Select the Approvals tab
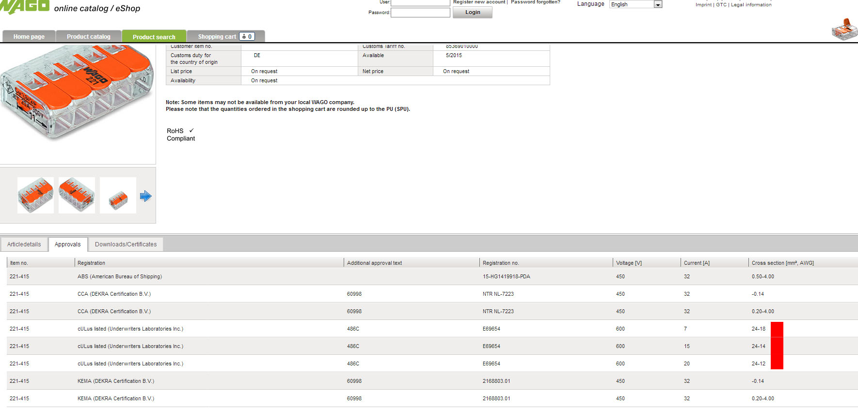Image resolution: width=858 pixels, height=409 pixels. tap(68, 244)
